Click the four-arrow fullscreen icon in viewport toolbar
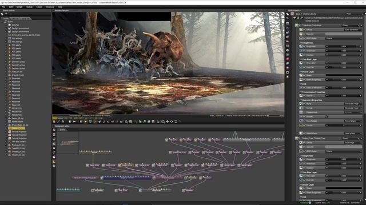The width and height of the screenshot is (366, 205). [x=176, y=121]
